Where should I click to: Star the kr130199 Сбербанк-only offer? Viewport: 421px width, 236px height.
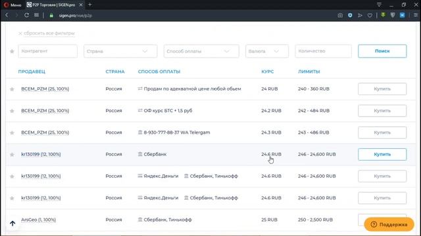pyautogui.click(x=12, y=155)
